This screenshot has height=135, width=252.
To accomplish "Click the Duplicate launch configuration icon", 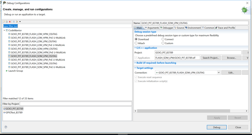I will pyautogui.click(x=7, y=22).
